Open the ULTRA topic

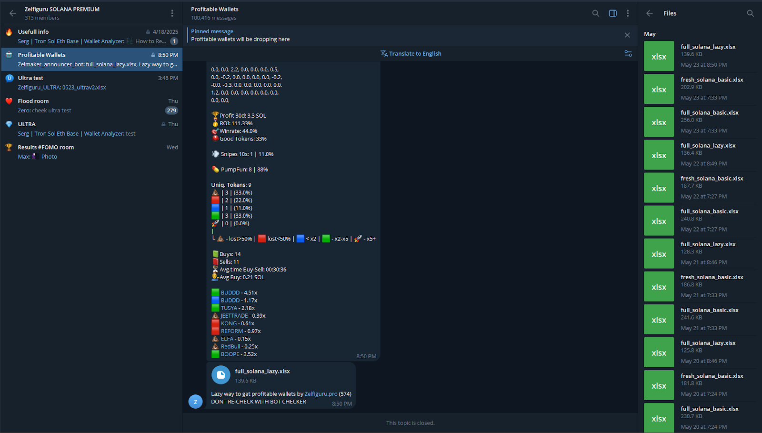point(91,129)
